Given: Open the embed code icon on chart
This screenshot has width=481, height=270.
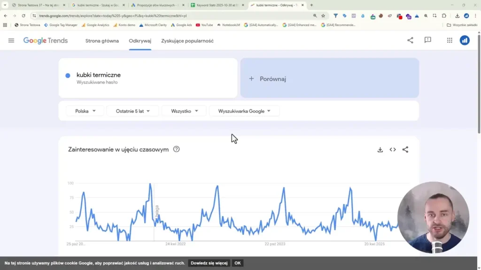Looking at the screenshot, I should pyautogui.click(x=393, y=150).
